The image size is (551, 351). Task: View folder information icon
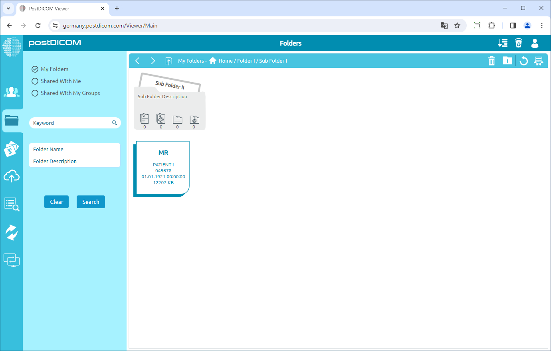click(507, 61)
